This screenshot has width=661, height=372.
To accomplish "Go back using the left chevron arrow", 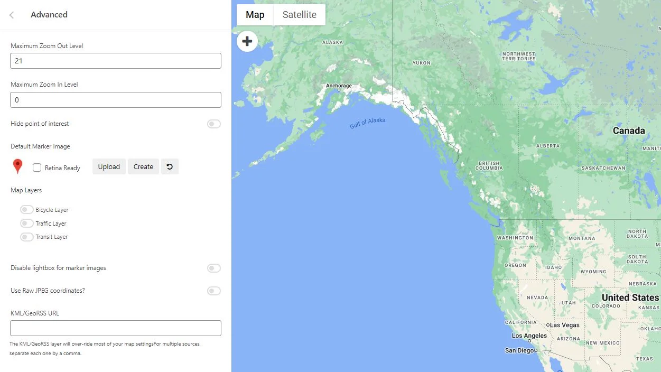I will 11,15.
